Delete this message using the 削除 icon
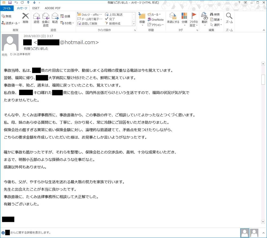Viewport: 267px width, 238px height. pos(25,19)
